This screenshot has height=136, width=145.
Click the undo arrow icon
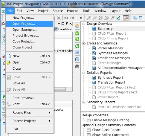coord(66,18)
